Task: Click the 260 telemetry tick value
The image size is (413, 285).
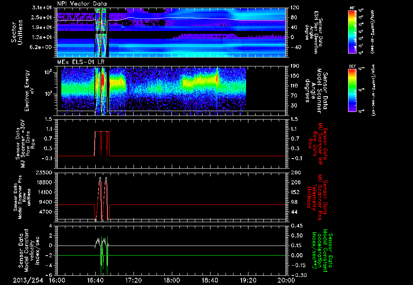Action: point(296,172)
